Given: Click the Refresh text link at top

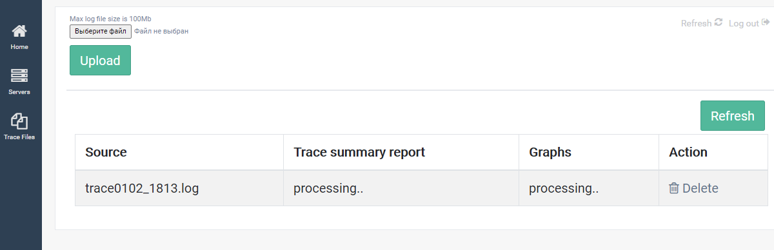Looking at the screenshot, I should point(696,23).
